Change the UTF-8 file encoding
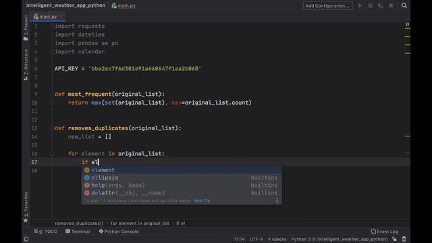Viewport: 432px width, 243px height. point(256,239)
